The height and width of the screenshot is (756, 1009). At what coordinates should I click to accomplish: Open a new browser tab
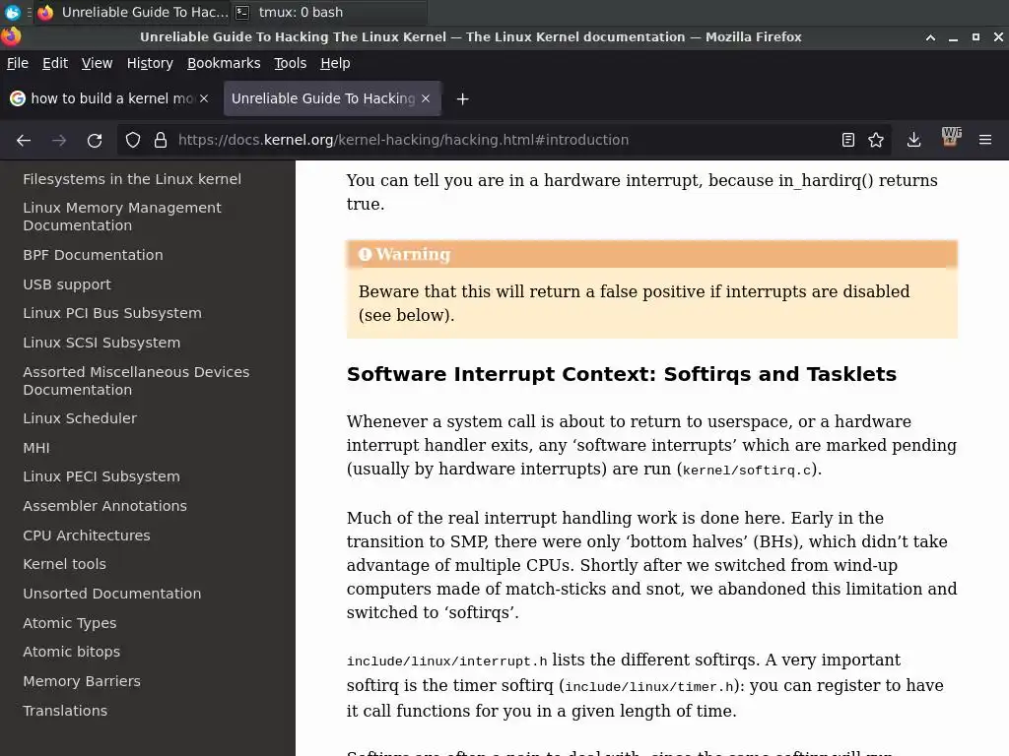462,98
